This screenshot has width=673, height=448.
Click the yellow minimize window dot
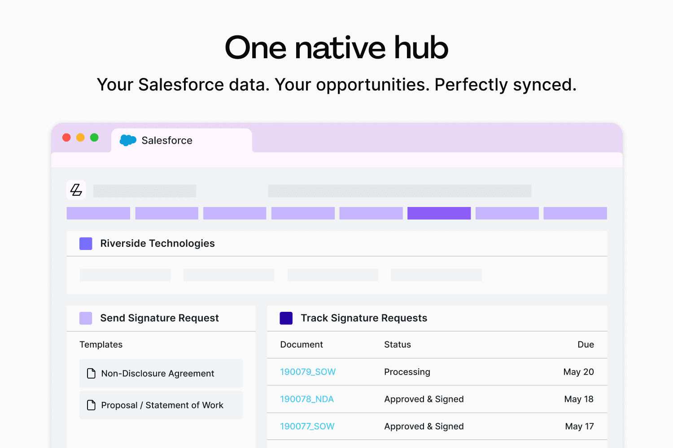click(x=80, y=138)
